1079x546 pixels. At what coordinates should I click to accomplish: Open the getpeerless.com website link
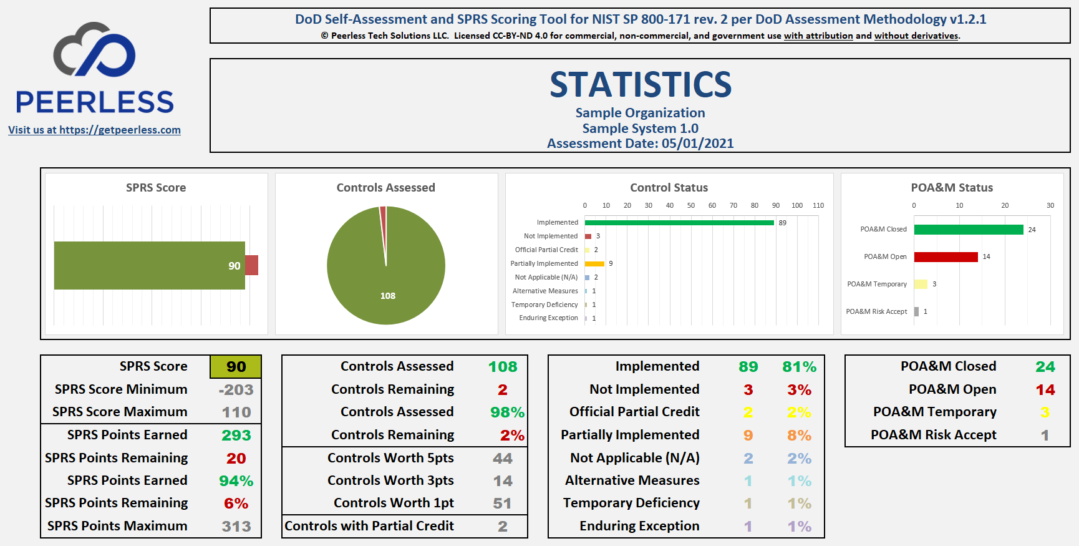click(x=94, y=130)
